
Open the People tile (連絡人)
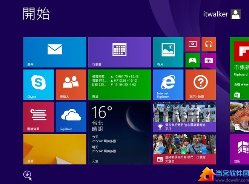tap(71, 85)
